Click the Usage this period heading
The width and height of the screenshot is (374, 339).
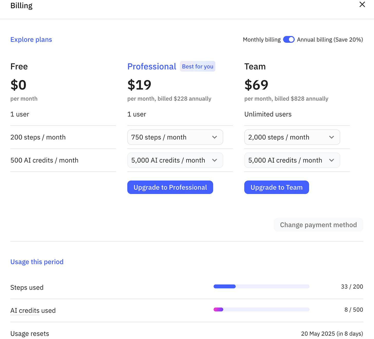click(x=37, y=262)
